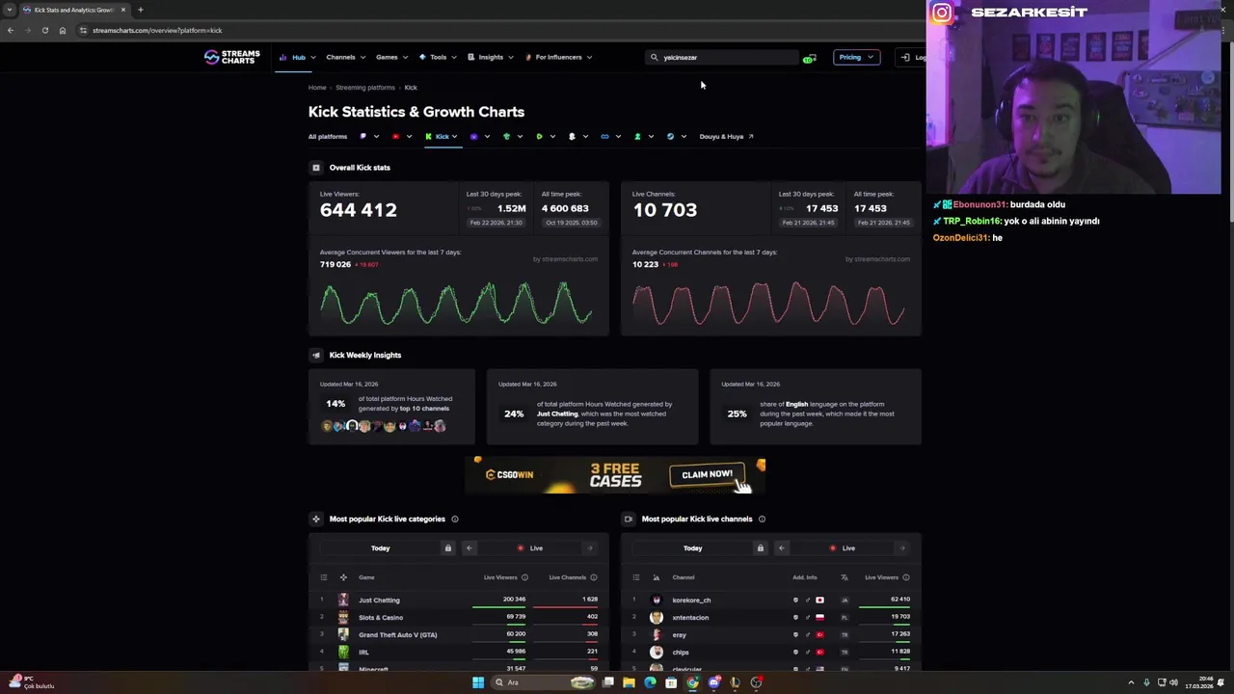Open Chrome from the taskbar
Screen dimensions: 1234x694
coord(692,682)
